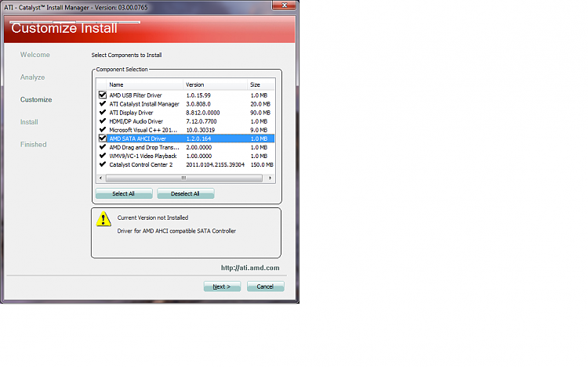Select the WMV9/VC-1 Video Playback row name
Viewport: 588px width, 367px height.
[143, 156]
